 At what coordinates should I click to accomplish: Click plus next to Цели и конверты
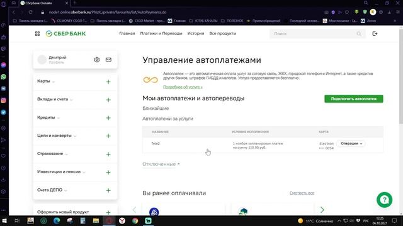[x=108, y=136]
